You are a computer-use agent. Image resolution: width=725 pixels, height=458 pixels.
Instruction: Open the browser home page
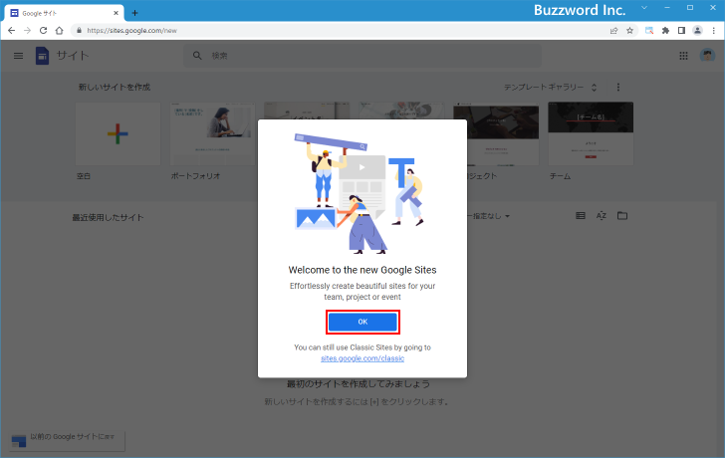[59, 31]
